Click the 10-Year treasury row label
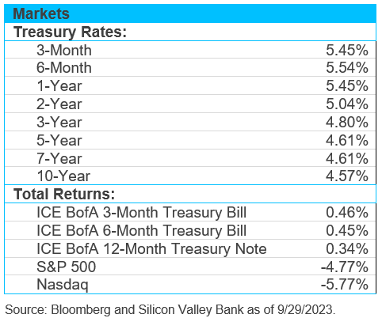The image size is (382, 318). (63, 176)
